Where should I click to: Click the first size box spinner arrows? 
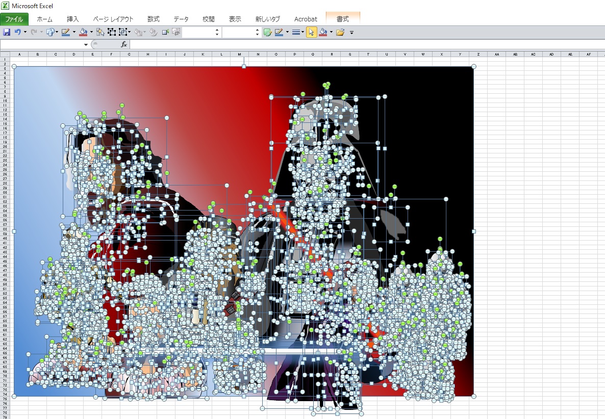pos(217,33)
